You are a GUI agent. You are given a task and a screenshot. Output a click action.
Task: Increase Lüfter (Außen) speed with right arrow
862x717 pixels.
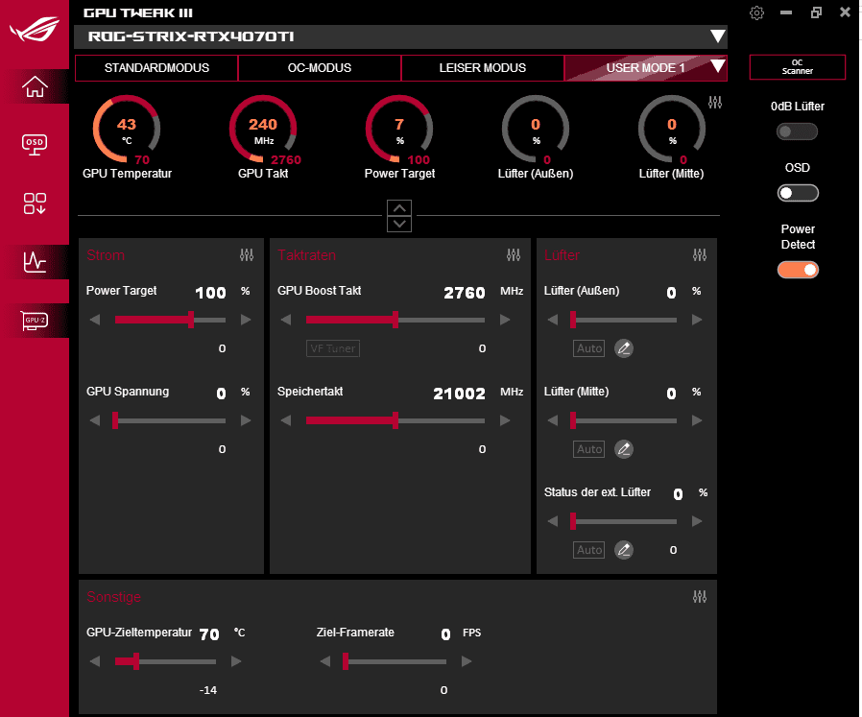(697, 320)
